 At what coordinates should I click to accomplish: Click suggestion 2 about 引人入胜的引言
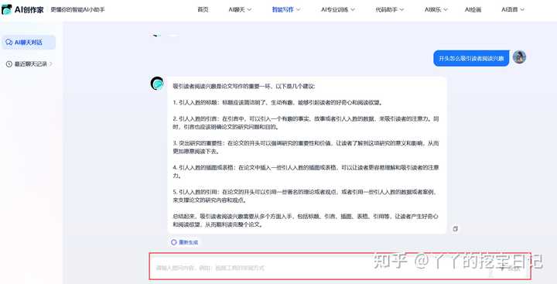306,122
